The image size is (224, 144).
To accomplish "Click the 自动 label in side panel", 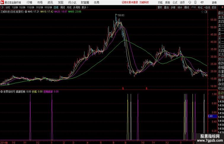I will pyautogui.click(x=221, y=93).
